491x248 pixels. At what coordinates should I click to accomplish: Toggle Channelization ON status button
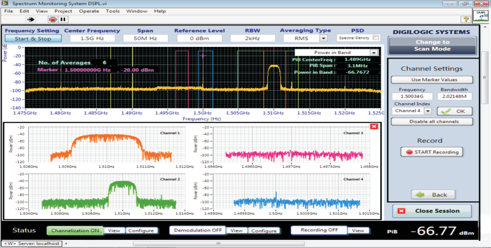coord(75,231)
